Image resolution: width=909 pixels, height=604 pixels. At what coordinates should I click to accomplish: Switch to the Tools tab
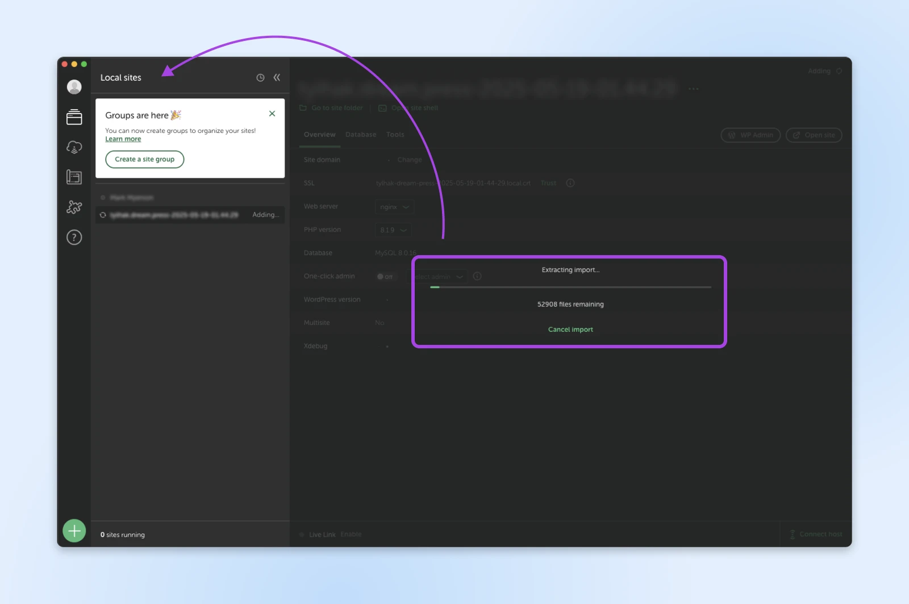pyautogui.click(x=395, y=135)
